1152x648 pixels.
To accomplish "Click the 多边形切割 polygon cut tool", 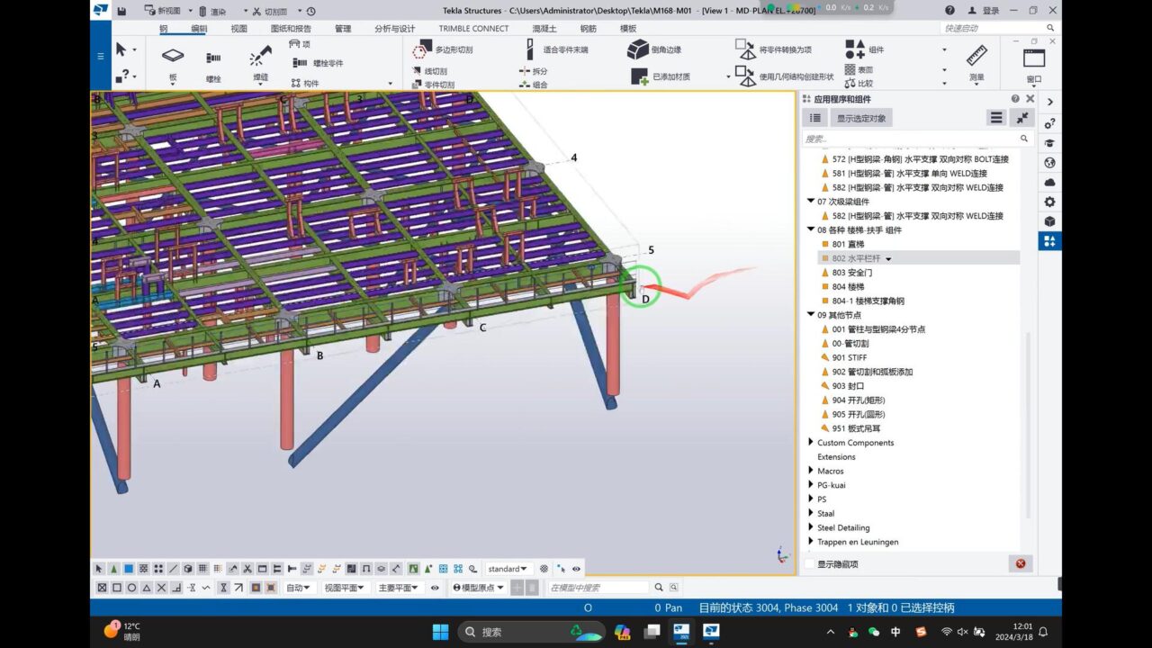I will coord(443,49).
